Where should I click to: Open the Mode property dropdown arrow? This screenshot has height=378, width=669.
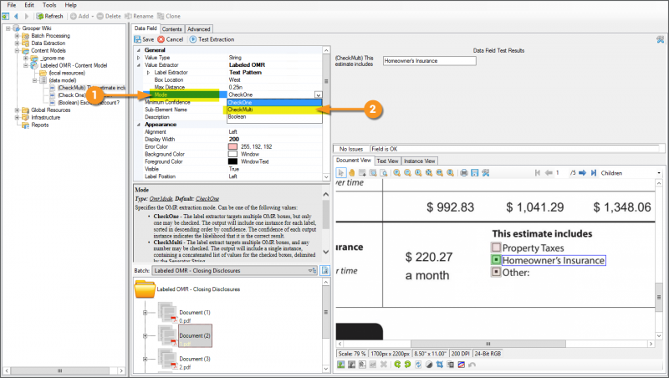[318, 94]
